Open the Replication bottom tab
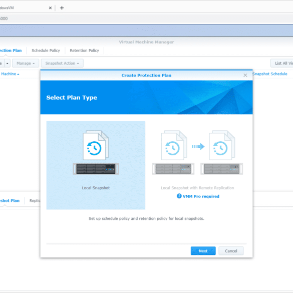Image resolution: width=293 pixels, height=293 pixels. (x=35, y=200)
